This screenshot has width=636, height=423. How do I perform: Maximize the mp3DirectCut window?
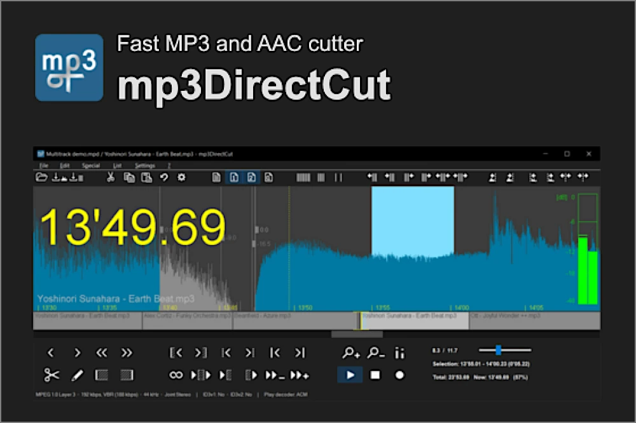pos(567,154)
